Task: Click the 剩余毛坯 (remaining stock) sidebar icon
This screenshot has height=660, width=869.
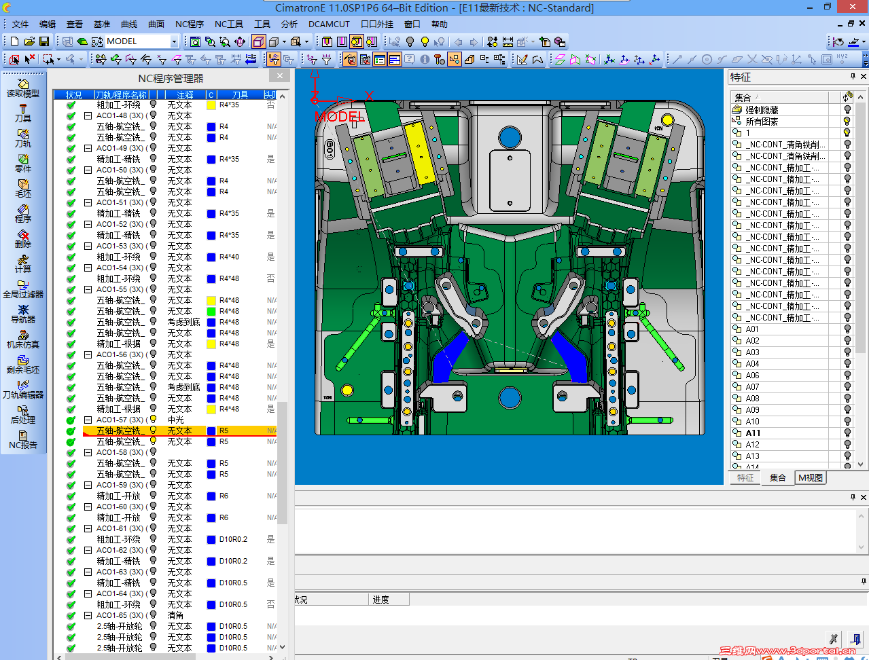Action: (23, 364)
